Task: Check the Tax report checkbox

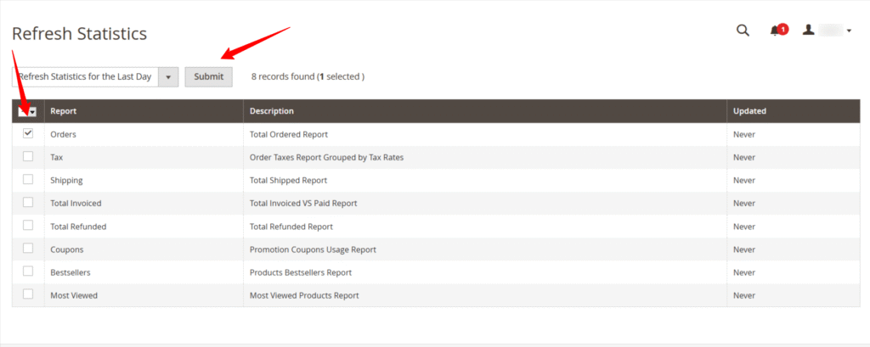Action: pyautogui.click(x=28, y=157)
